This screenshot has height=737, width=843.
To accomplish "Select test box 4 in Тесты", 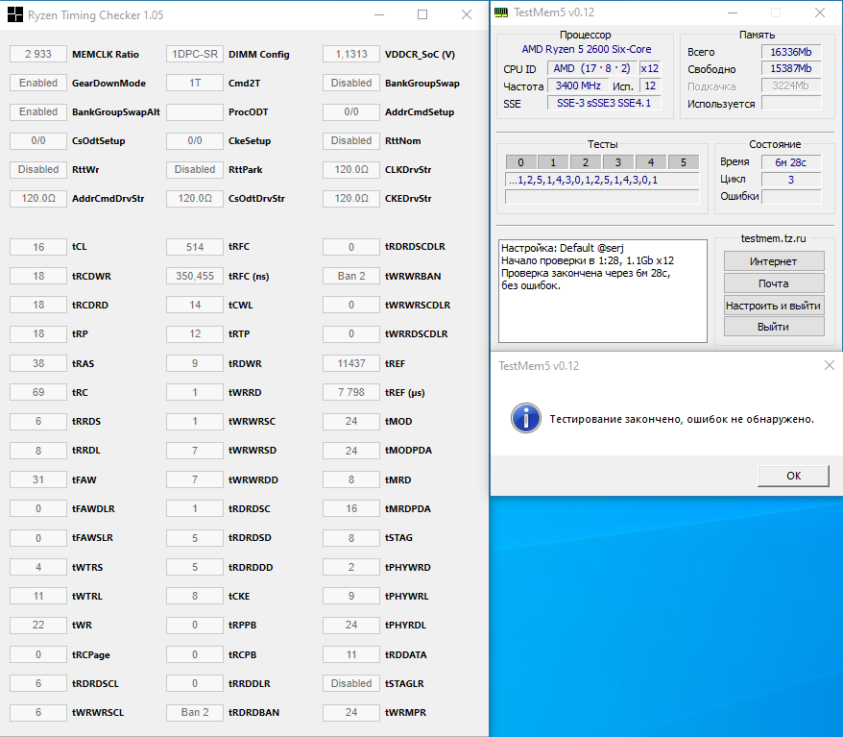I will click(x=651, y=162).
